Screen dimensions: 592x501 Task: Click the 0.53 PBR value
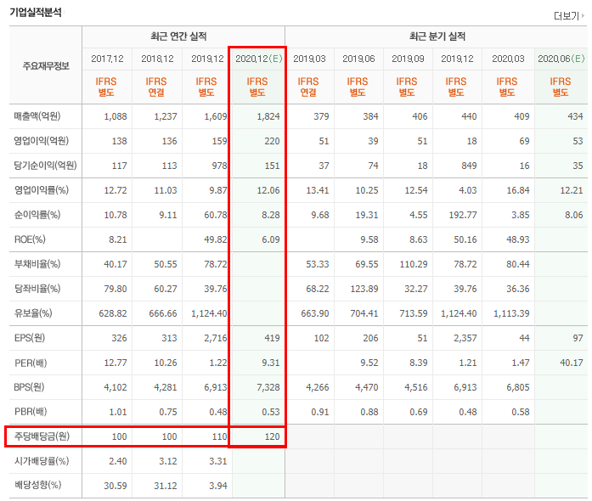point(271,412)
